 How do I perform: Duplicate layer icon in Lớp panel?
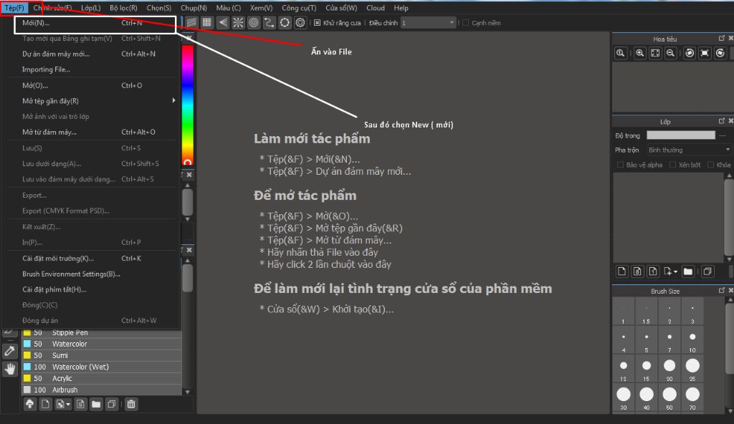707,271
